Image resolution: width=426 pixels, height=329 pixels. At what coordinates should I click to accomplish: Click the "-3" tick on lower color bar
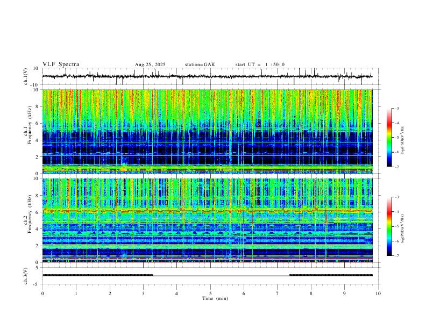[x=397, y=197]
